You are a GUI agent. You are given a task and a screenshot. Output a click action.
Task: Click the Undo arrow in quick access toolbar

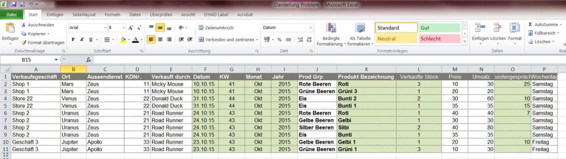pyautogui.click(x=31, y=5)
